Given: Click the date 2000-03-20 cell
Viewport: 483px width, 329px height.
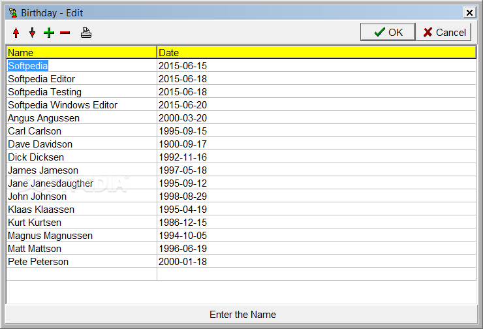Looking at the screenshot, I should pos(317,117).
